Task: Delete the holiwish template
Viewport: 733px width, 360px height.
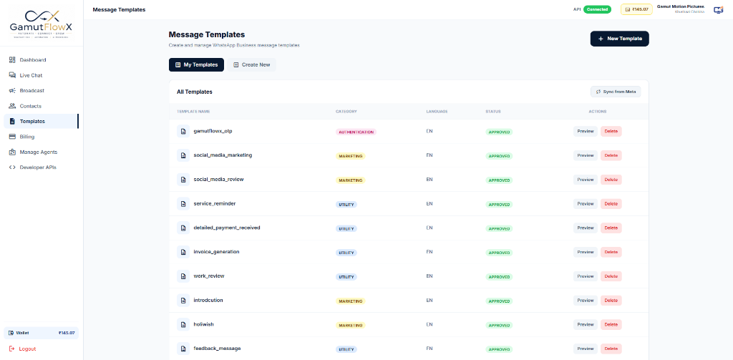Action: pos(611,324)
